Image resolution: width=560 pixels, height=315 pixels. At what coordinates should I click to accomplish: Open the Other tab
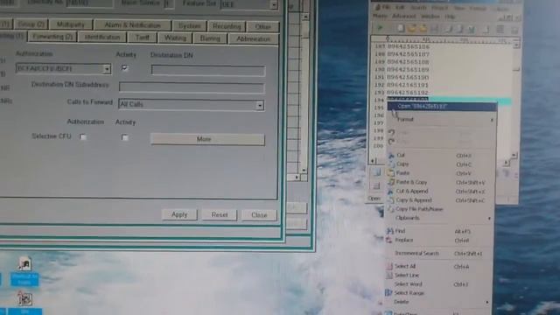262,27
